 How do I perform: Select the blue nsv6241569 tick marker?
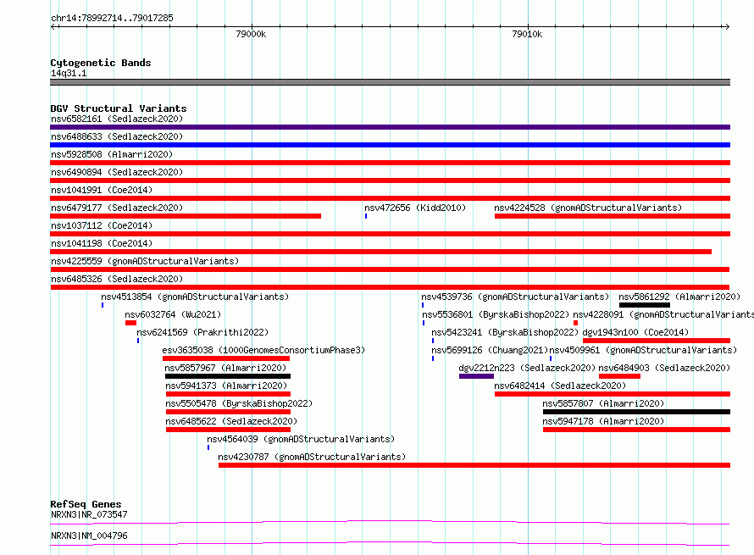138,341
